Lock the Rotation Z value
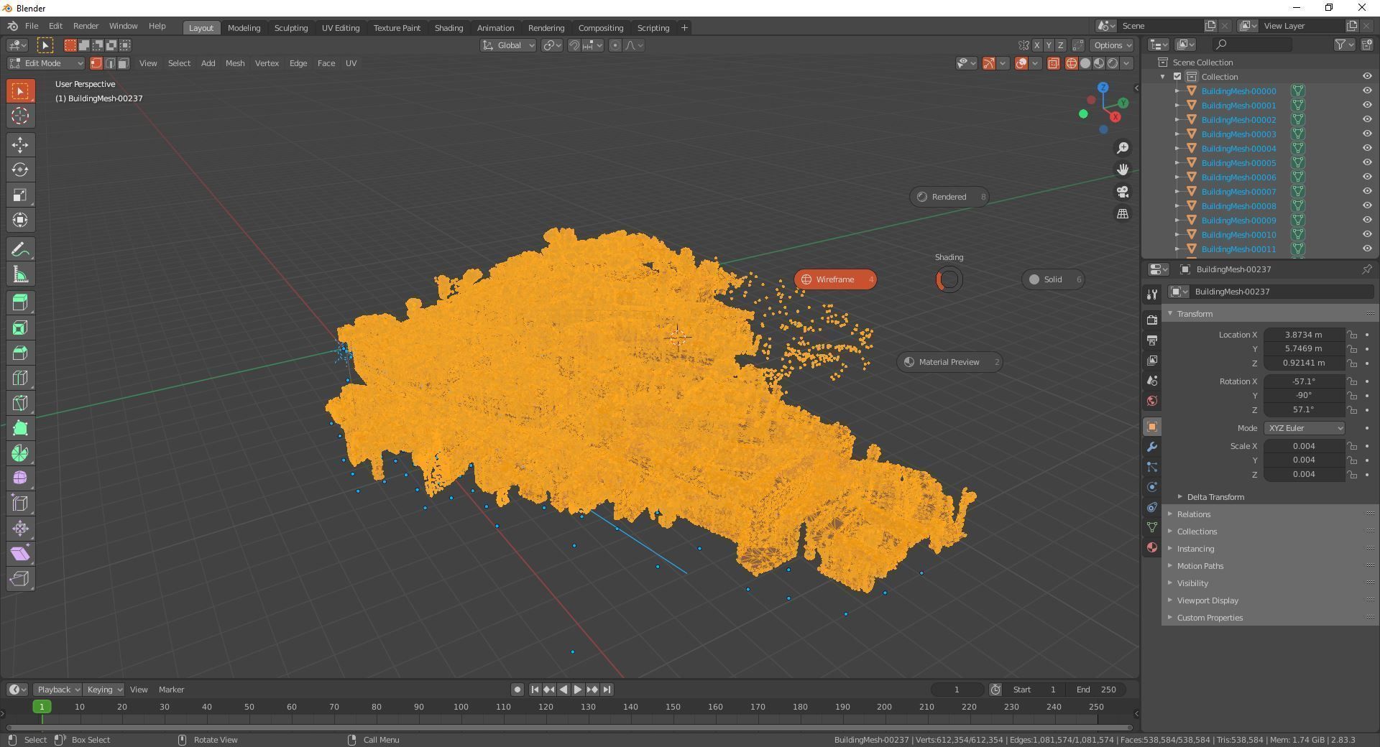The width and height of the screenshot is (1380, 747). [1352, 409]
